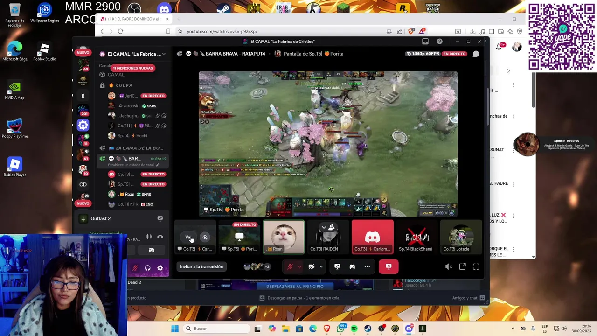Image resolution: width=597 pixels, height=336 pixels.
Task: Turn on camera in call controls
Action: point(312,267)
